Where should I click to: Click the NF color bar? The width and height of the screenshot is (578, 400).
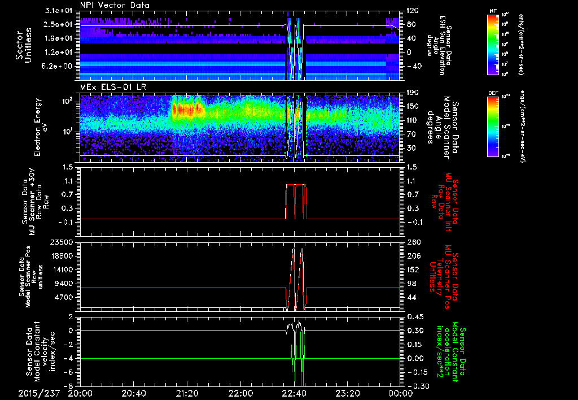493,44
